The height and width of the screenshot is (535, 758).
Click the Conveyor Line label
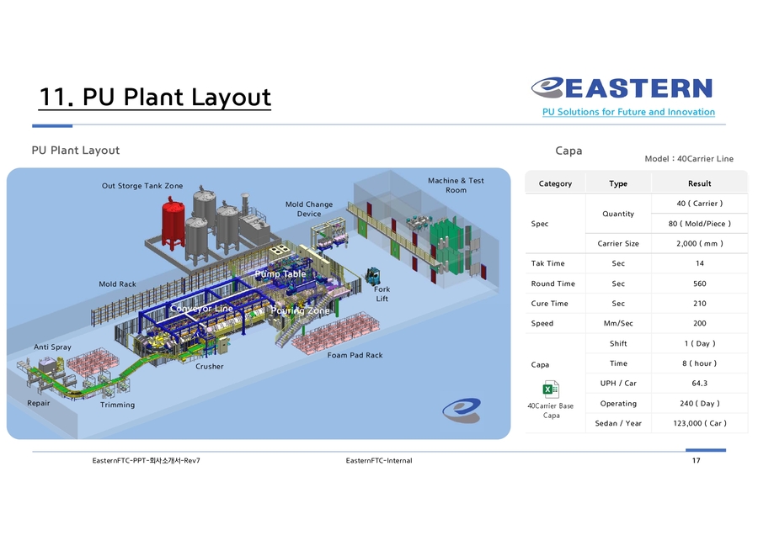pyautogui.click(x=201, y=308)
